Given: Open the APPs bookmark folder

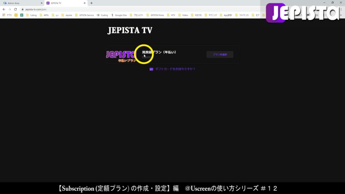Looking at the screenshot, I should (x=44, y=15).
